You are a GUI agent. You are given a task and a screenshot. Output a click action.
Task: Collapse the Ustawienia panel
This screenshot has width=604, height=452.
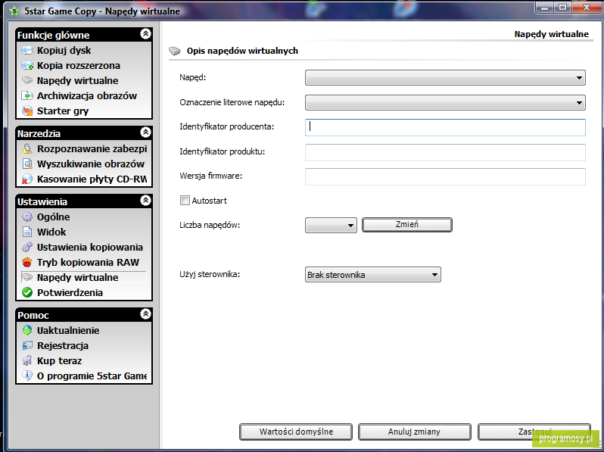145,201
